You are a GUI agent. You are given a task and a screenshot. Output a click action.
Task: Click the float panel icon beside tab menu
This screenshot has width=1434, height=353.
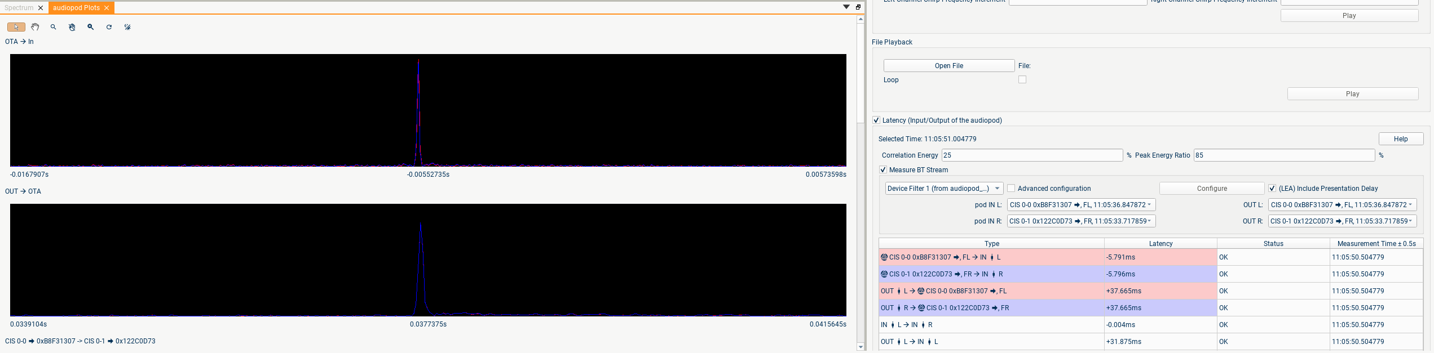pos(858,7)
